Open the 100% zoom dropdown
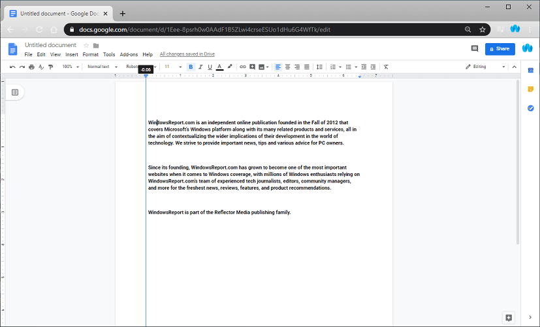Viewport: 540px width, 327px height. pos(71,67)
